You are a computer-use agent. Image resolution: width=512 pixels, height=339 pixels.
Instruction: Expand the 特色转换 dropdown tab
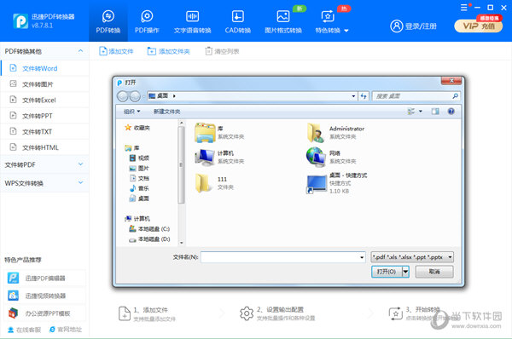(331, 21)
